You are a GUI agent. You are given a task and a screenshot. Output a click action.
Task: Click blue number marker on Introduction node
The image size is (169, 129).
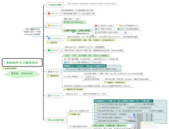tap(49, 38)
